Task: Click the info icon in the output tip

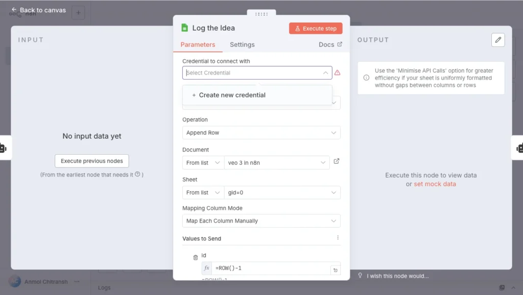Action: (x=366, y=78)
